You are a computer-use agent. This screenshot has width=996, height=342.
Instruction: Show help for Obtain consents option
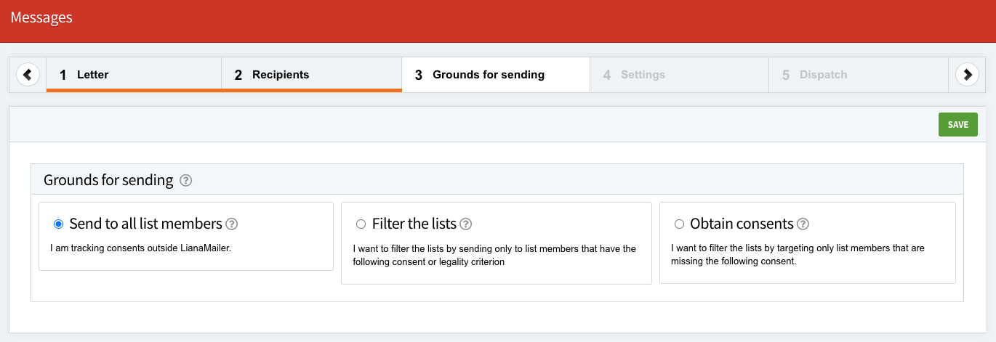click(x=803, y=224)
